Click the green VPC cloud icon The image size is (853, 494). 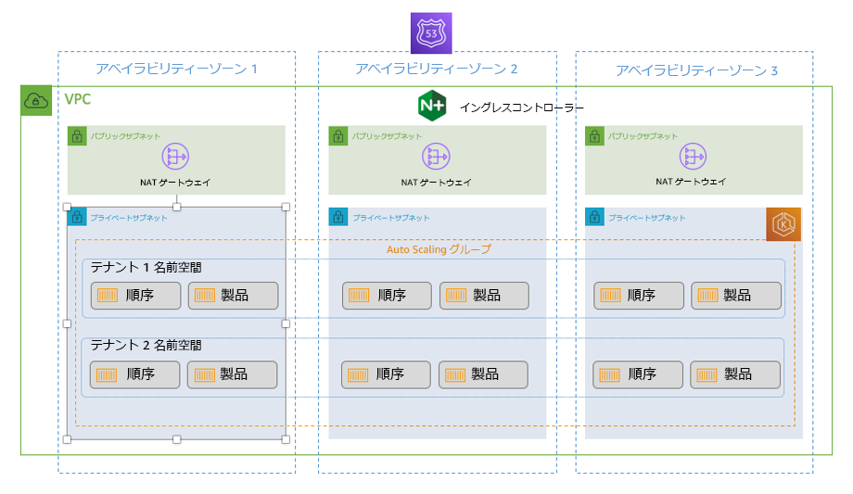(x=36, y=101)
